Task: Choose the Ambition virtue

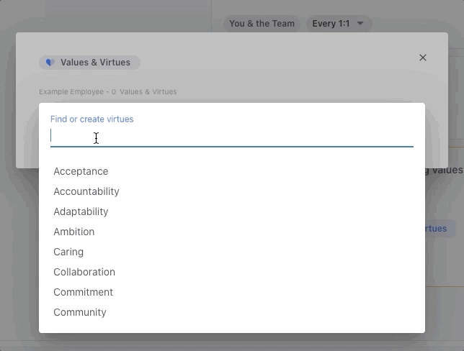Action: pyautogui.click(x=74, y=232)
